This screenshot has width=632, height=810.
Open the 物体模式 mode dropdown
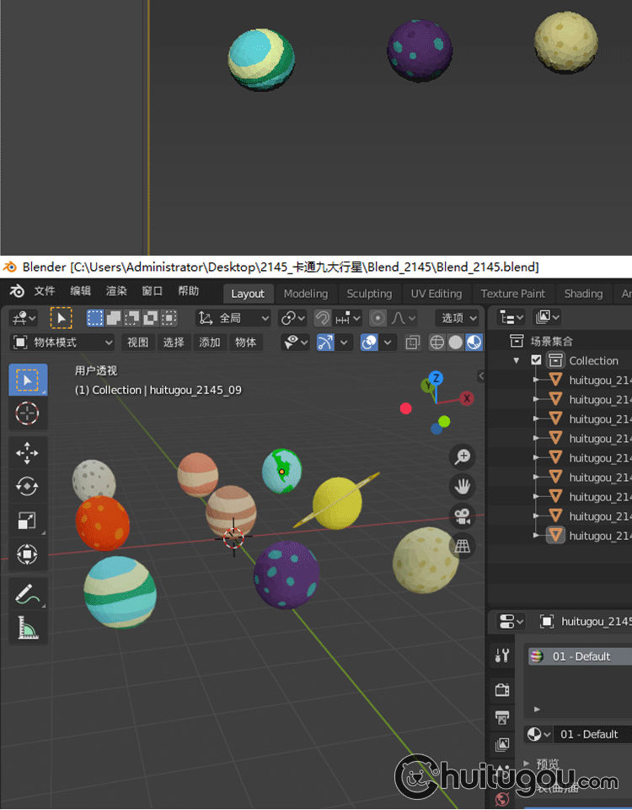(x=62, y=343)
